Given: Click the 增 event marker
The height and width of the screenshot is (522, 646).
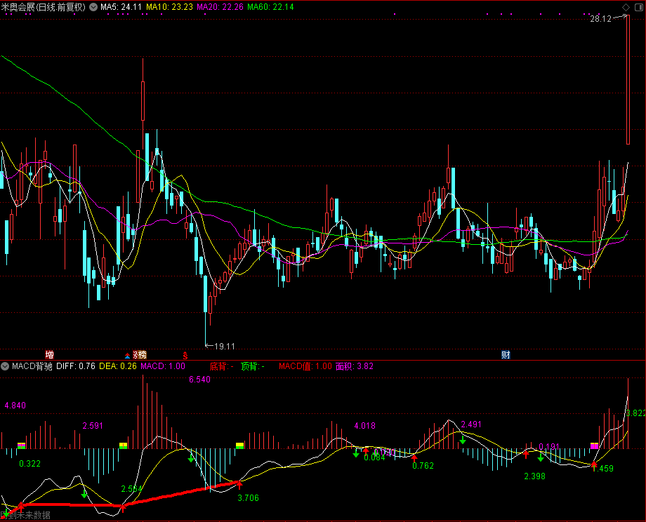Looking at the screenshot, I should (x=49, y=354).
